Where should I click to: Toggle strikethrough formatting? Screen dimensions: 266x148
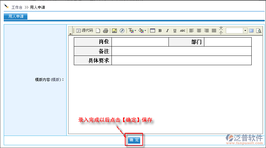click(182, 31)
